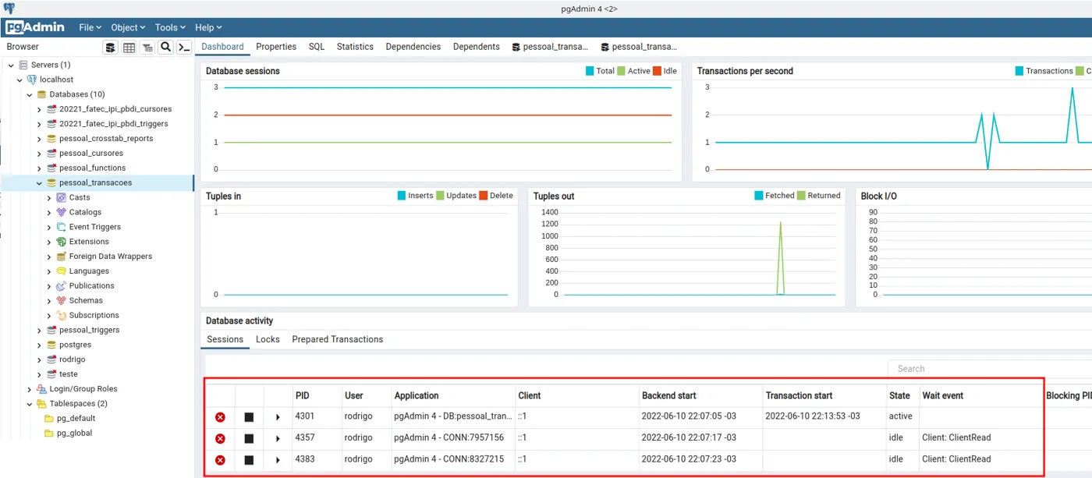Collapse the Servers tree node
This screenshot has height=478, width=1092.
pos(11,65)
